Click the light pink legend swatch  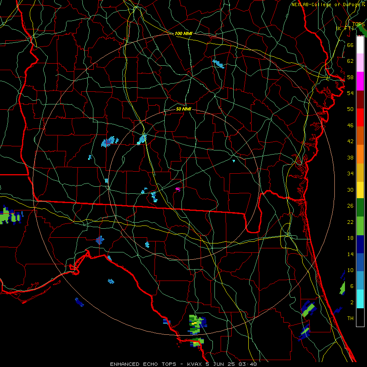click(360, 62)
